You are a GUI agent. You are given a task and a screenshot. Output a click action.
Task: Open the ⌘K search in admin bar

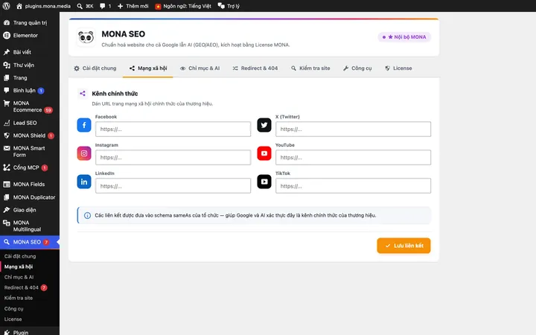85,6
